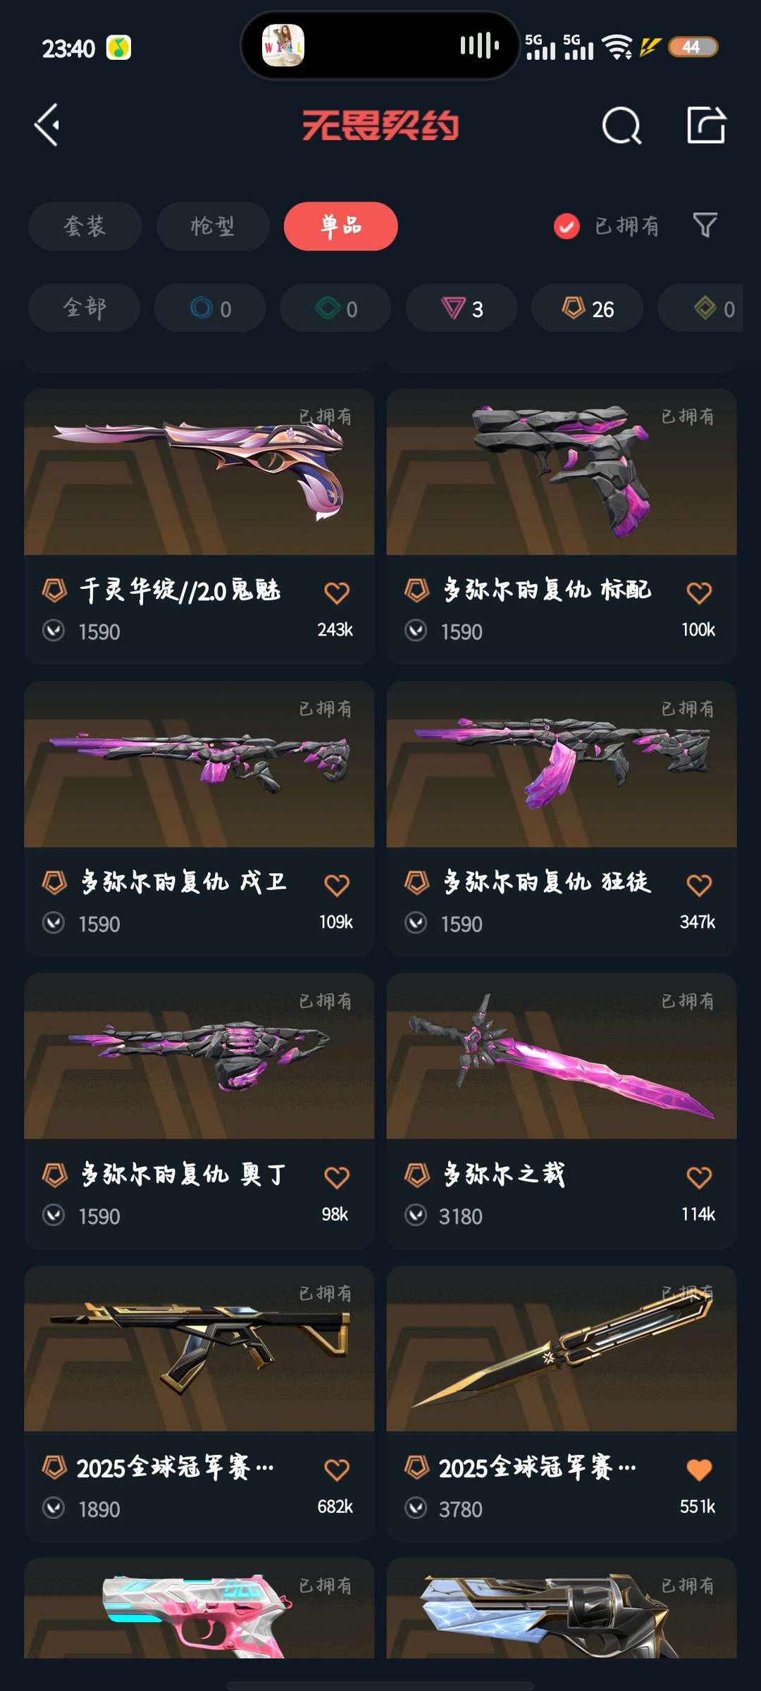761x1691 pixels.
Task: Select the 单品 tab
Action: coord(341,226)
